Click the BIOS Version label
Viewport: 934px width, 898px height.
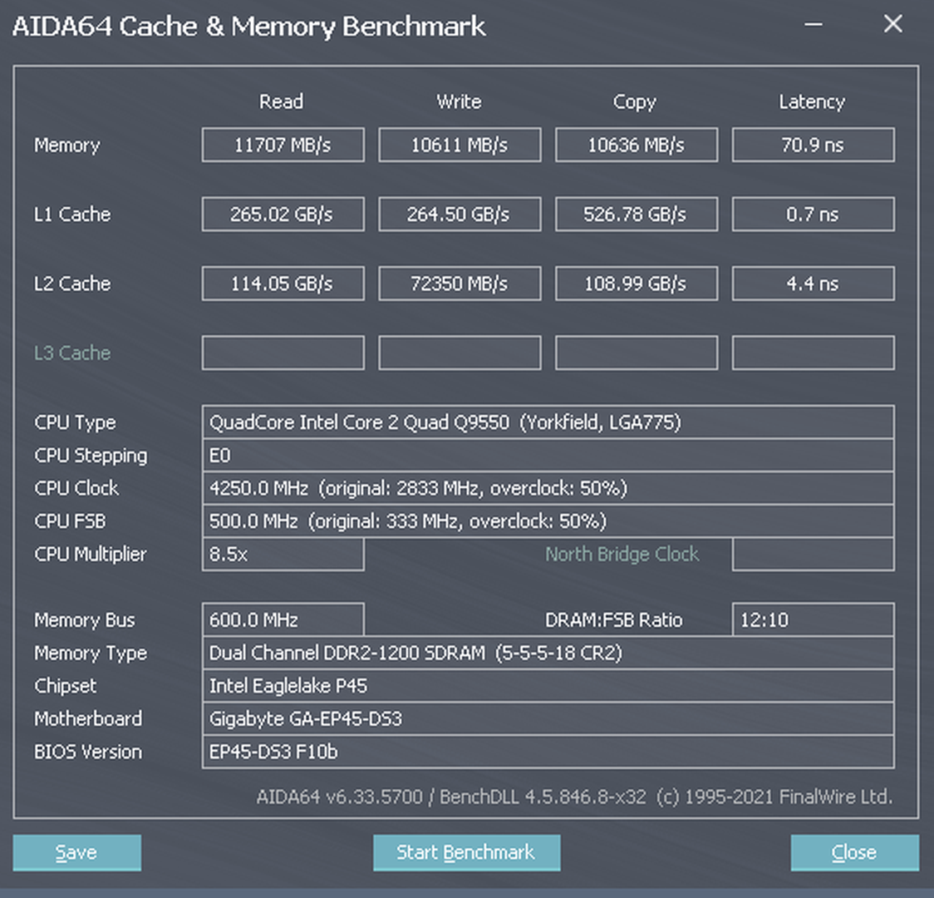(88, 752)
